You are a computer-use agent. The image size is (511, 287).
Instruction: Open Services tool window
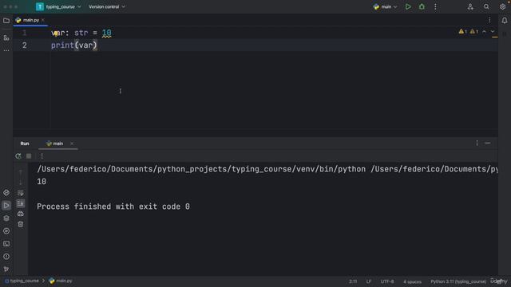pos(6,231)
